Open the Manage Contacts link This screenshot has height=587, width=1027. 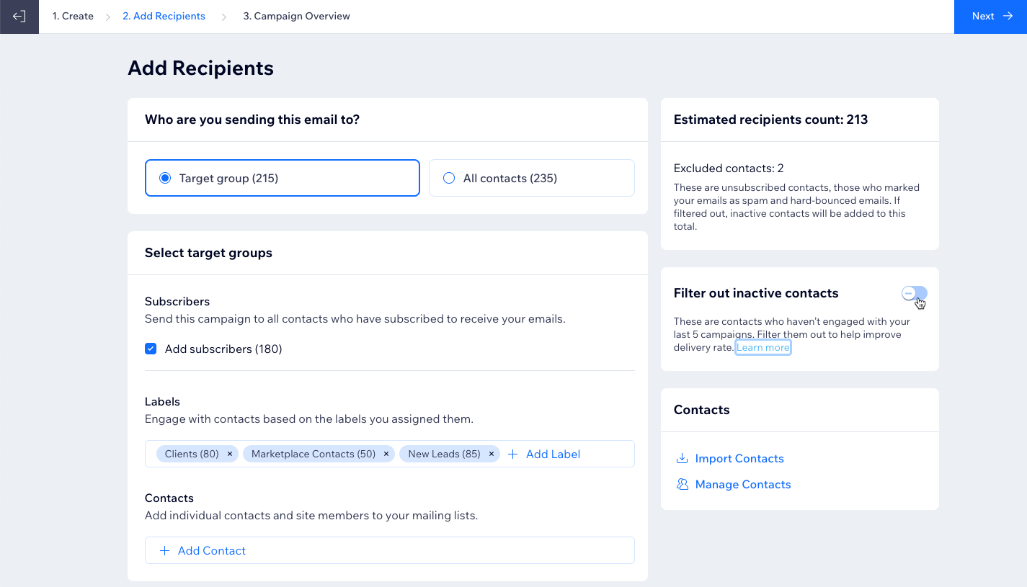tap(743, 485)
